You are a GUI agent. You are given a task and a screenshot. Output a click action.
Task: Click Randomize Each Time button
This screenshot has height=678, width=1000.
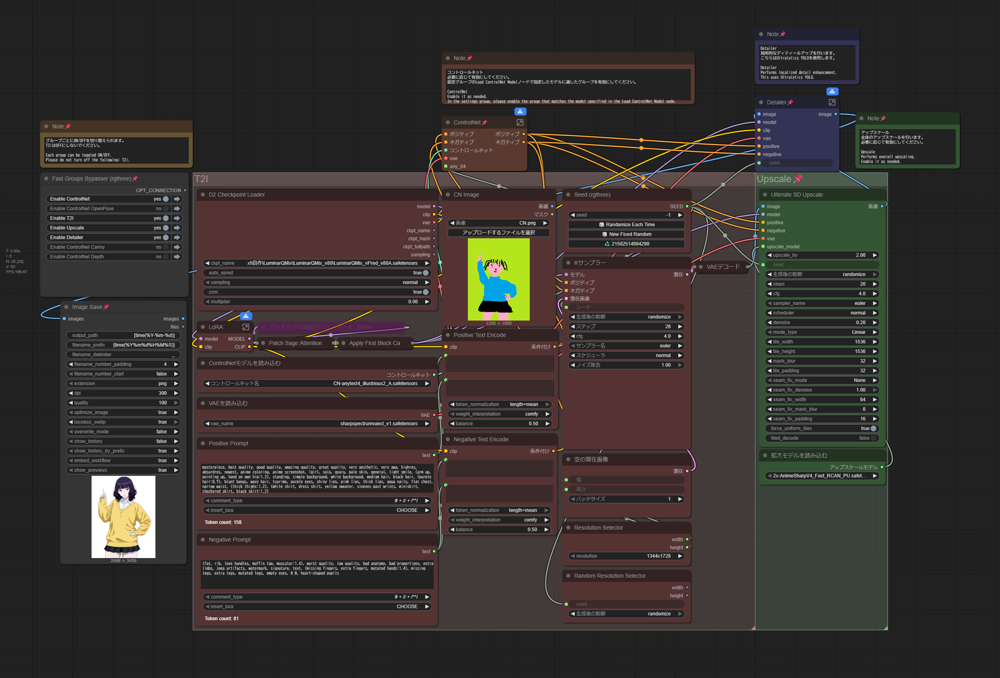point(626,224)
